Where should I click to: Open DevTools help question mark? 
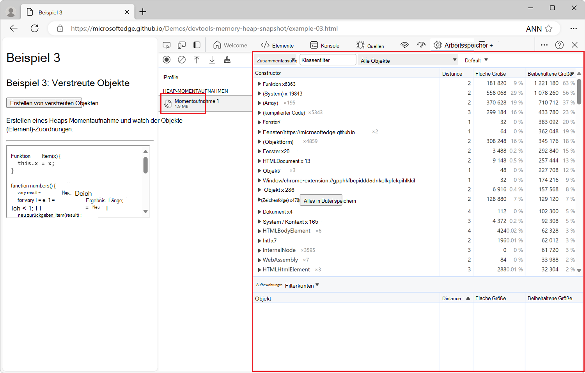click(559, 45)
